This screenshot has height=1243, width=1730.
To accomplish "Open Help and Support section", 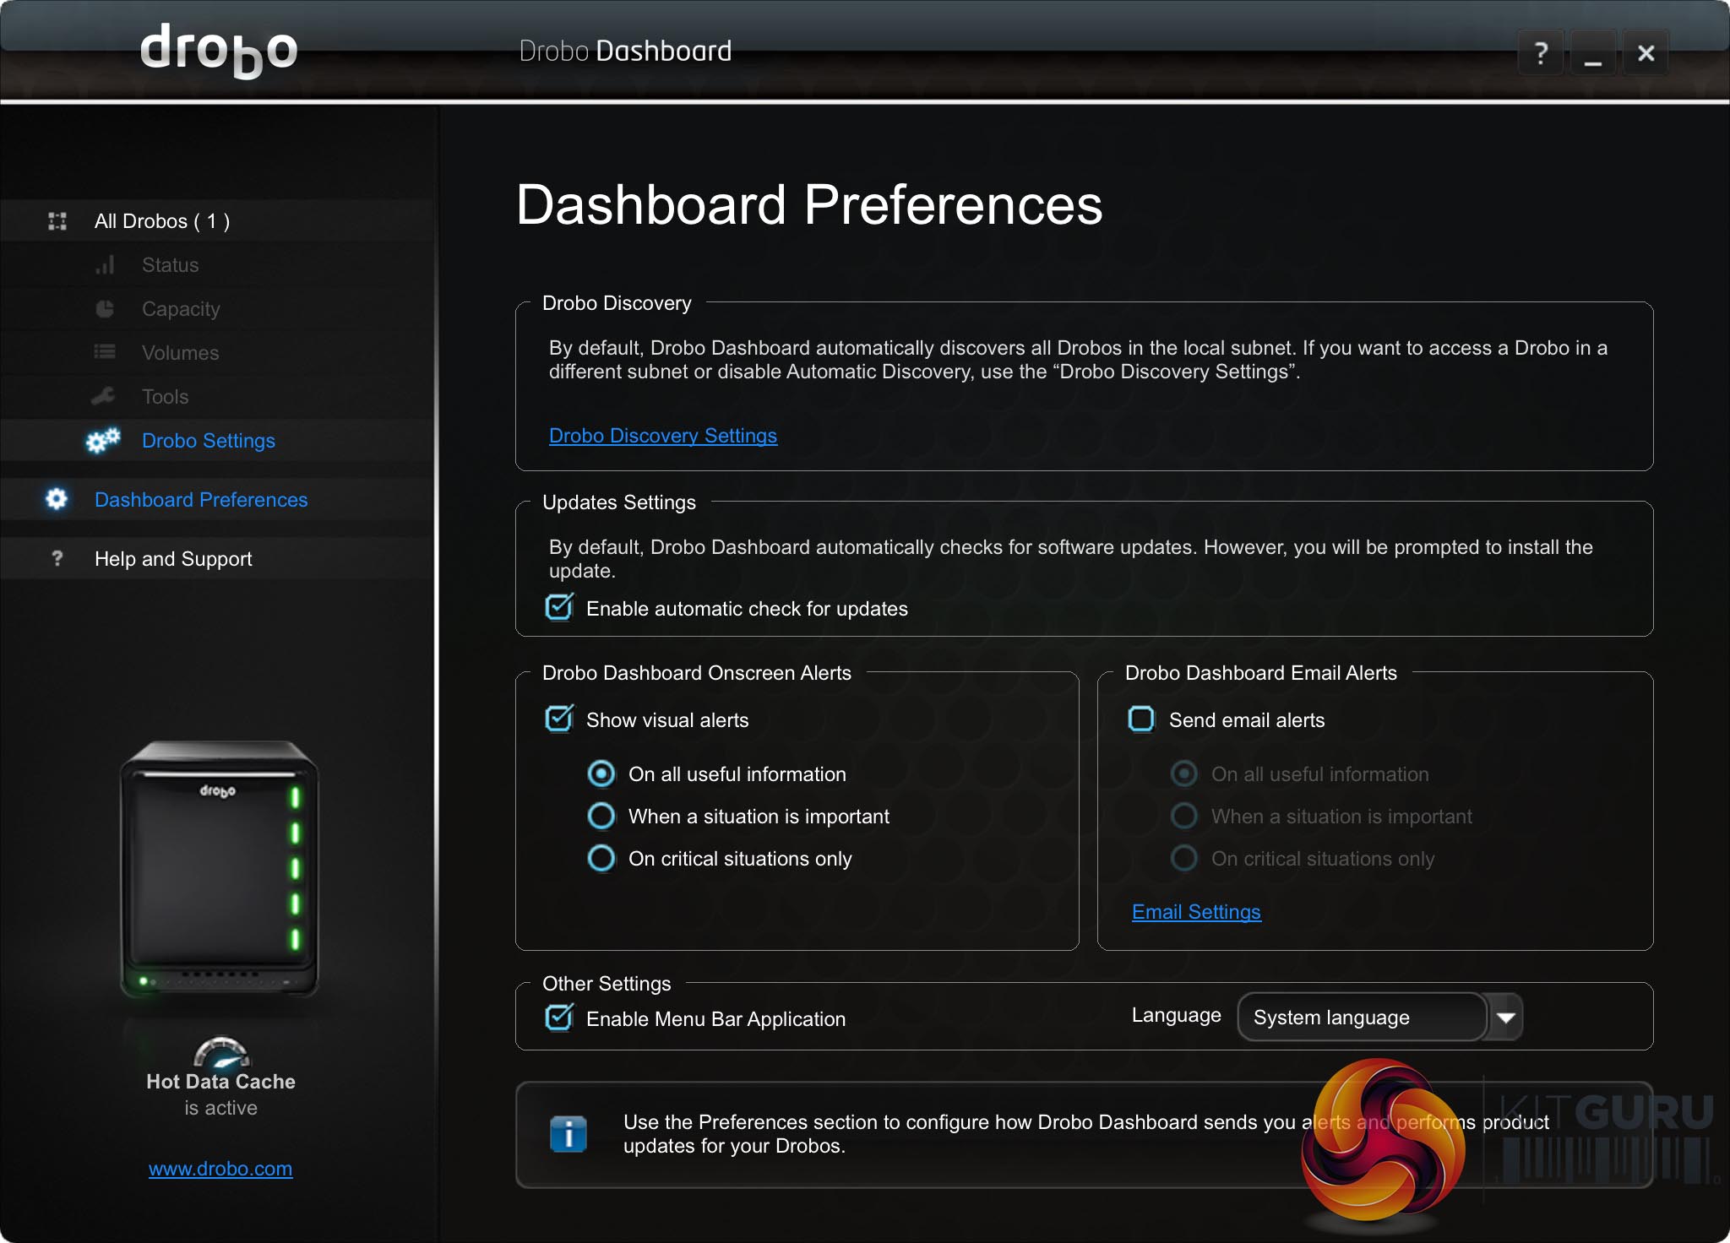I will (x=173, y=559).
